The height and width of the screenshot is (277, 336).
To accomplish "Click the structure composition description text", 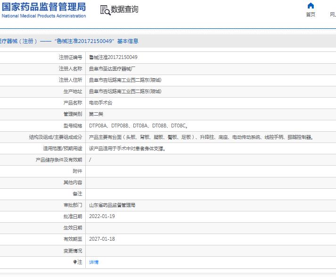I will (201, 137).
